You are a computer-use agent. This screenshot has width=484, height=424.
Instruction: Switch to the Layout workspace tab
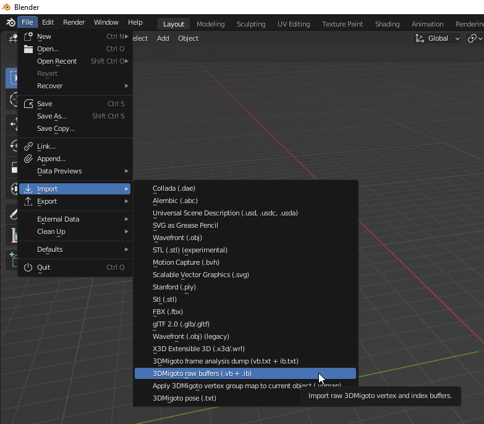tap(174, 24)
